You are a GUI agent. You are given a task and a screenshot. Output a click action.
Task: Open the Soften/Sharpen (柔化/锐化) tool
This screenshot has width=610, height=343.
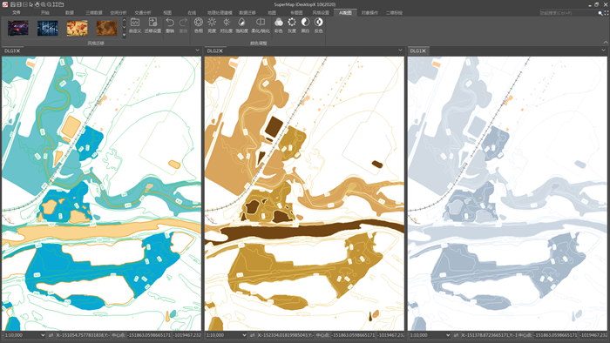(261, 25)
